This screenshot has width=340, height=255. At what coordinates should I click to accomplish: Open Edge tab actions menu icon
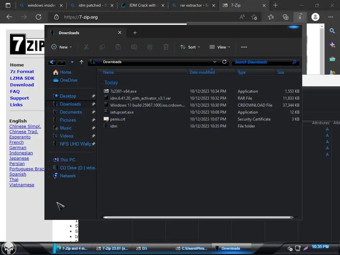[x=8, y=5]
